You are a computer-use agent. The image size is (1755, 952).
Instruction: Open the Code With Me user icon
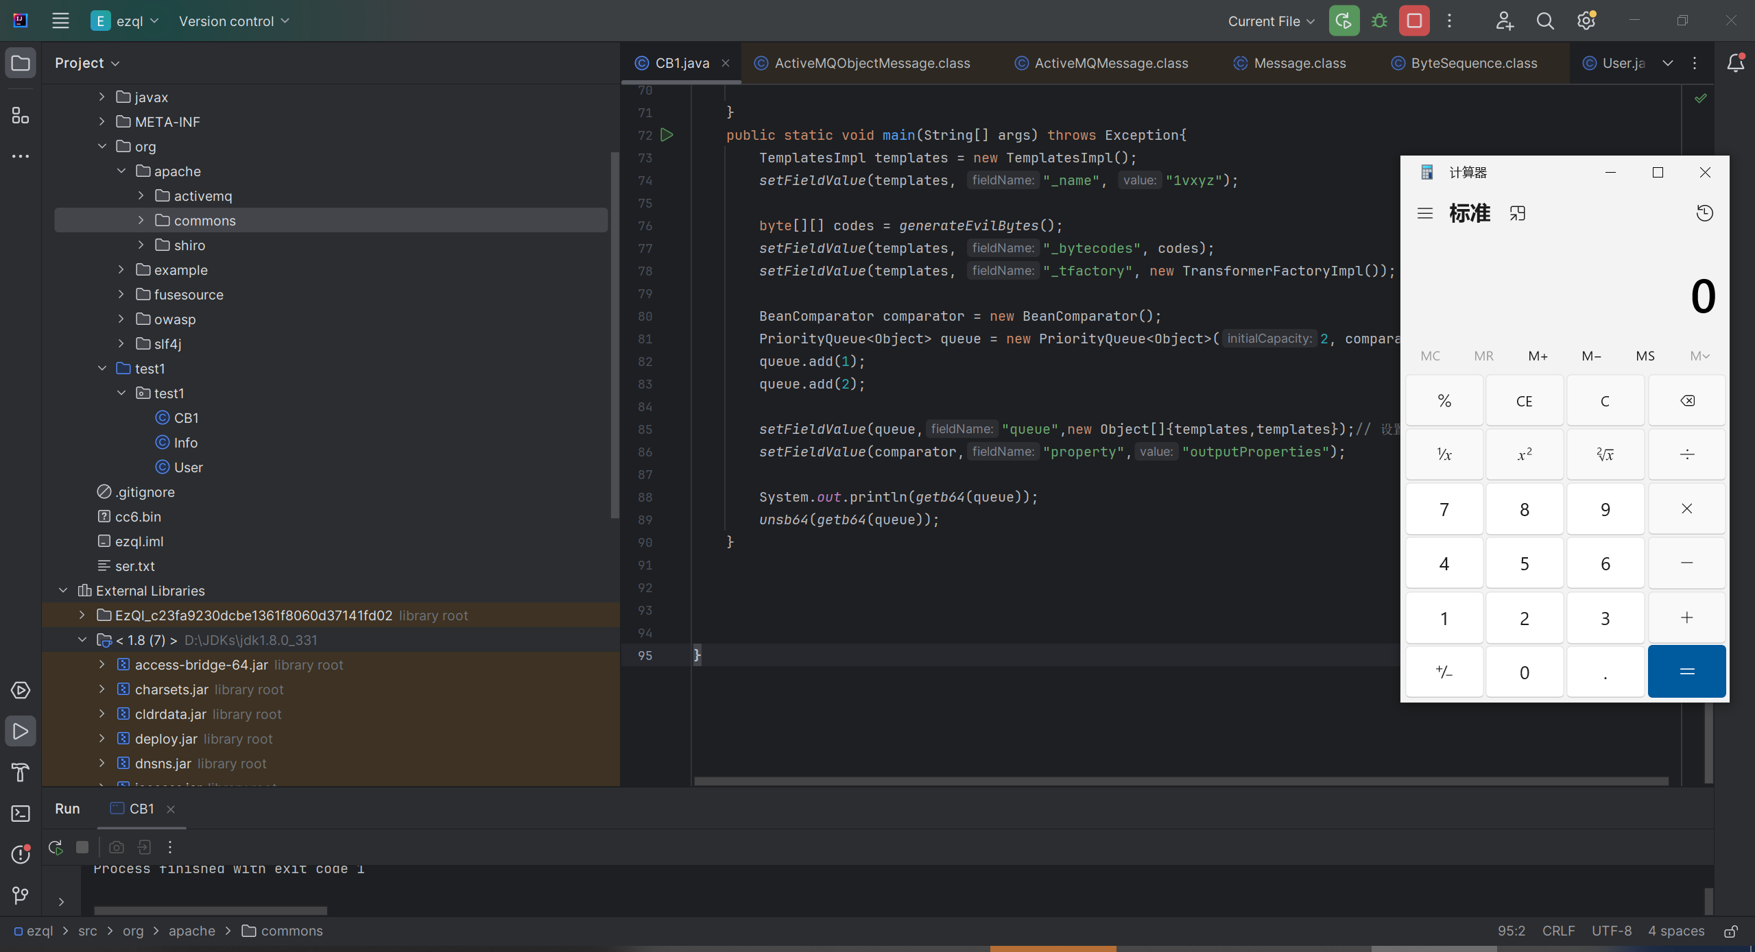pos(1504,21)
